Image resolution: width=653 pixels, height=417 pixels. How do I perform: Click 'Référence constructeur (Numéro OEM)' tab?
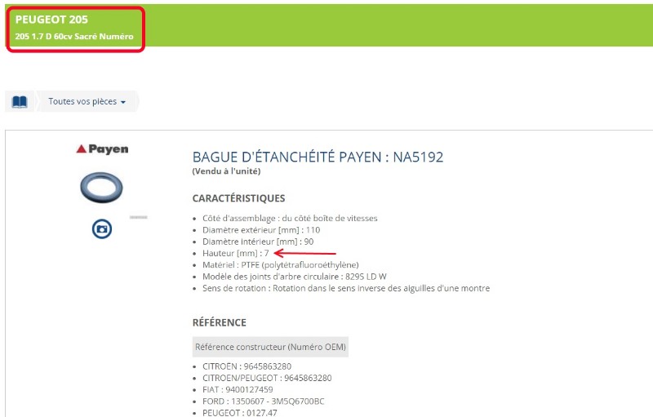(270, 347)
